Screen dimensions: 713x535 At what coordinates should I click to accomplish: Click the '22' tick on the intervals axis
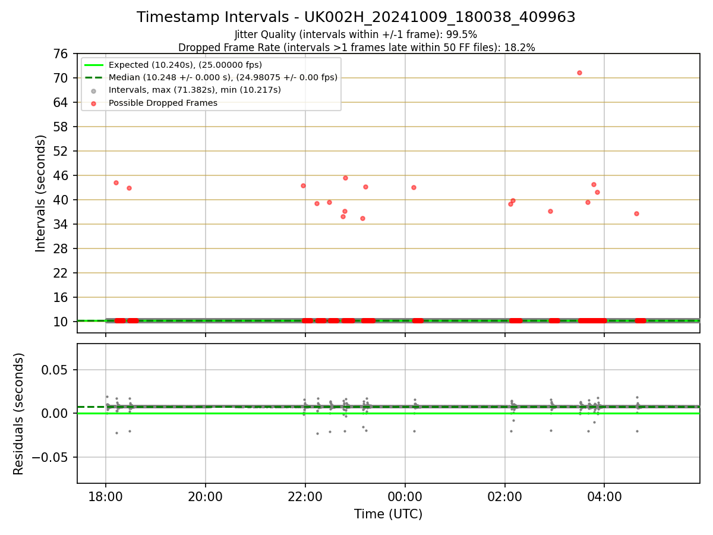click(x=62, y=273)
